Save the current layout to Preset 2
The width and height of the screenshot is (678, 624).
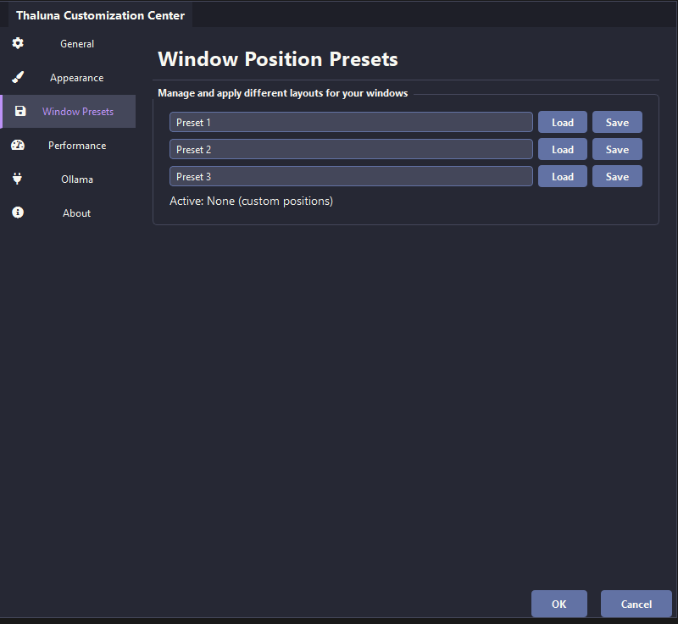coord(617,149)
